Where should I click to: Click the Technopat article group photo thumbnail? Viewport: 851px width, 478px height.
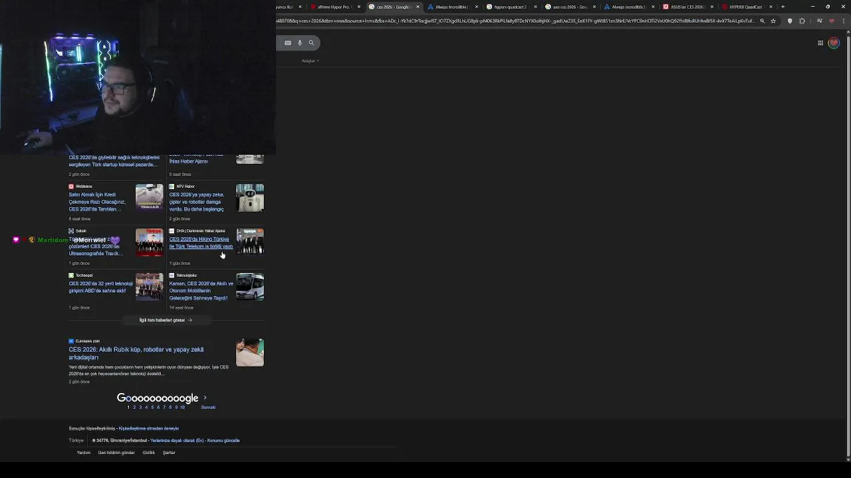click(149, 287)
